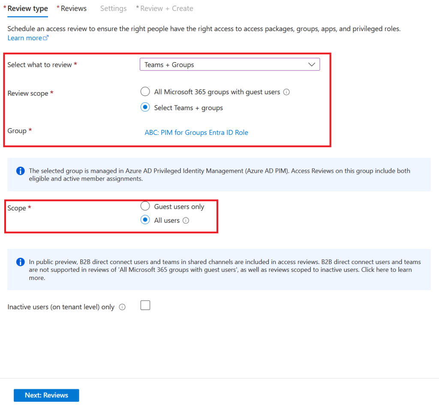Click info icon beside All Microsoft 365 groups
The width and height of the screenshot is (439, 406).
287,92
